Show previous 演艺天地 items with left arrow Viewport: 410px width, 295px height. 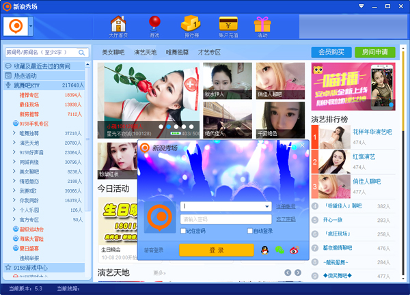tap(288, 272)
